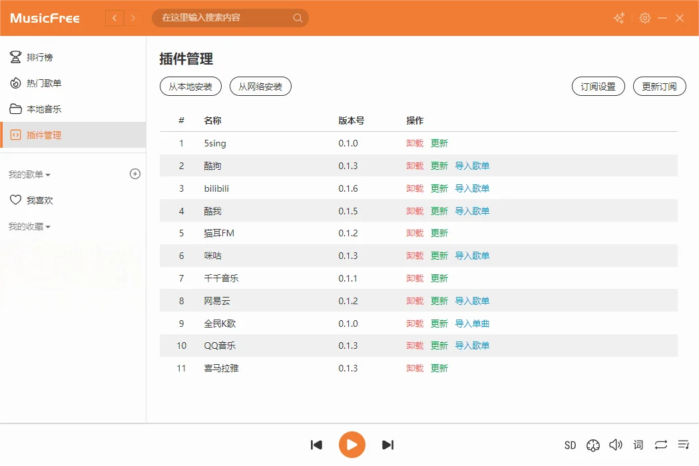The width and height of the screenshot is (699, 466).
Task: Toggle the lyrics 词 display
Action: click(638, 445)
